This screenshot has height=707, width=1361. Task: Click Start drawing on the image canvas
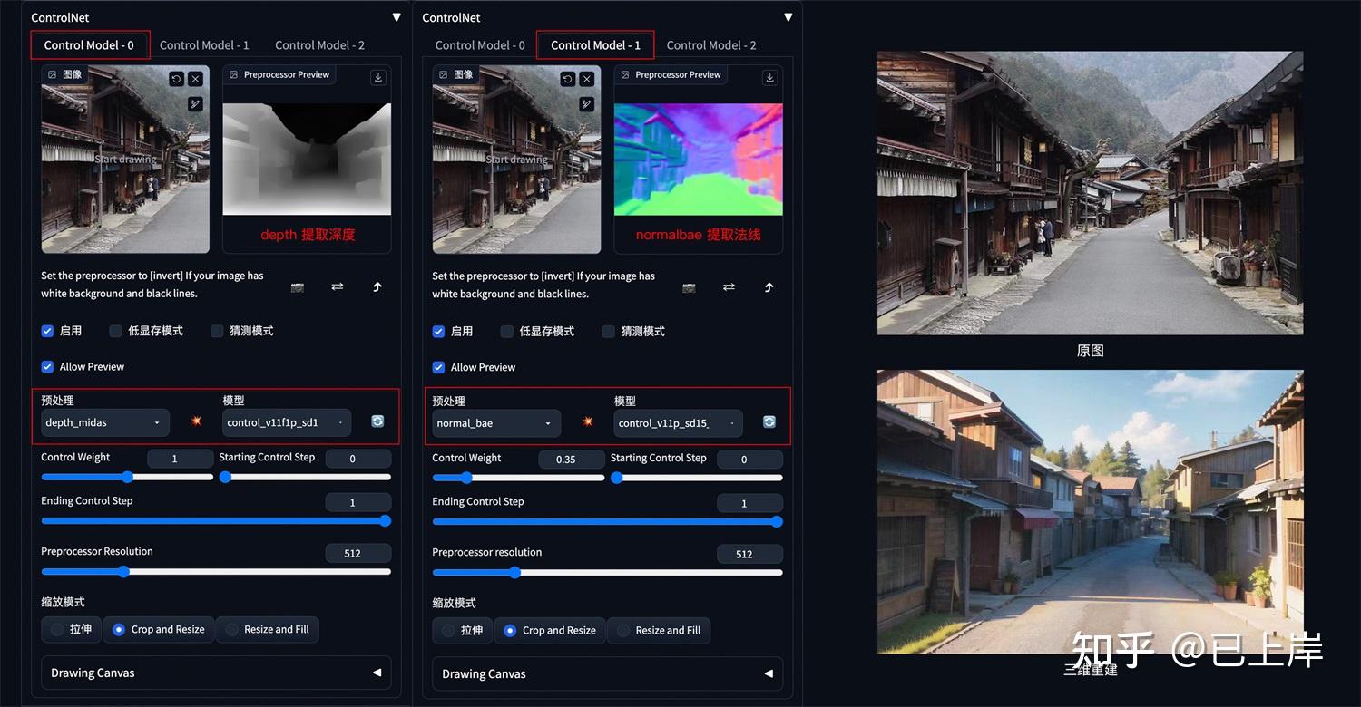click(124, 159)
